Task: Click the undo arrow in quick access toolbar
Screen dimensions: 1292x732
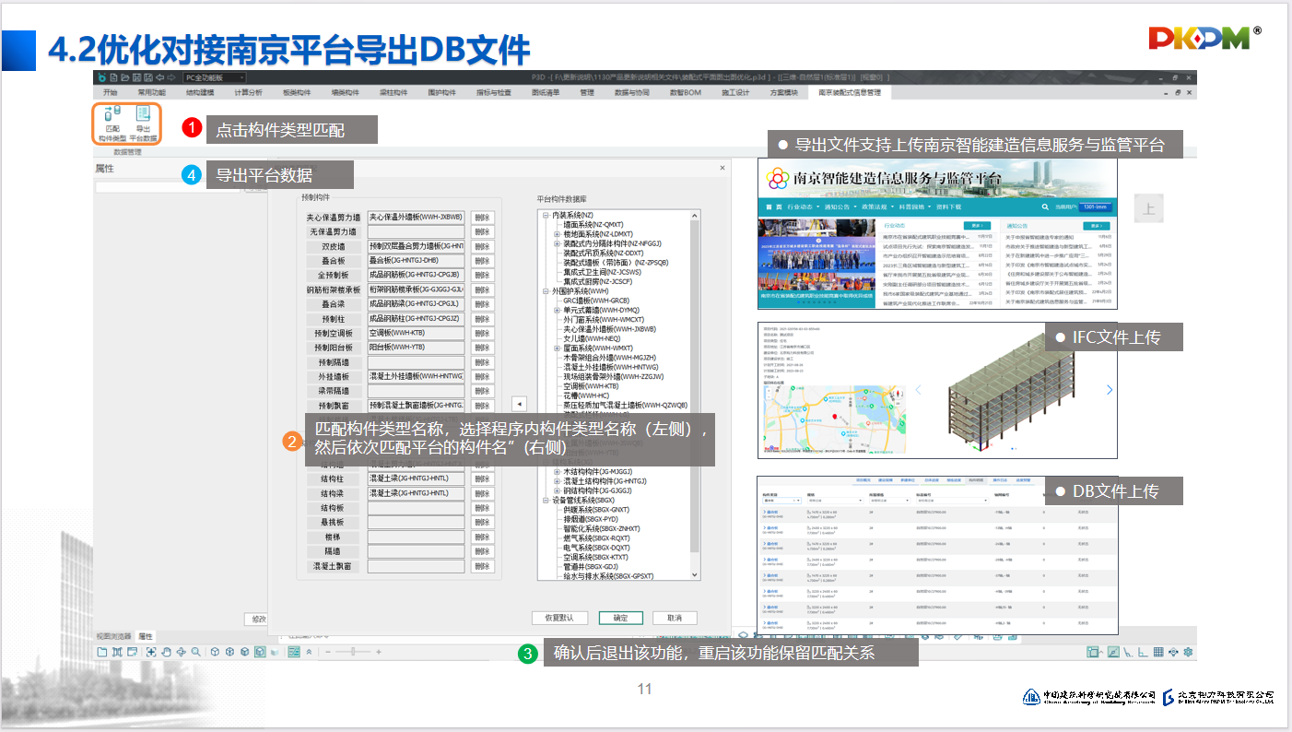Action: 159,78
